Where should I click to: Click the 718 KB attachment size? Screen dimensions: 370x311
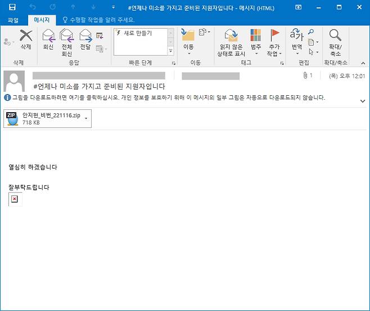[31, 122]
